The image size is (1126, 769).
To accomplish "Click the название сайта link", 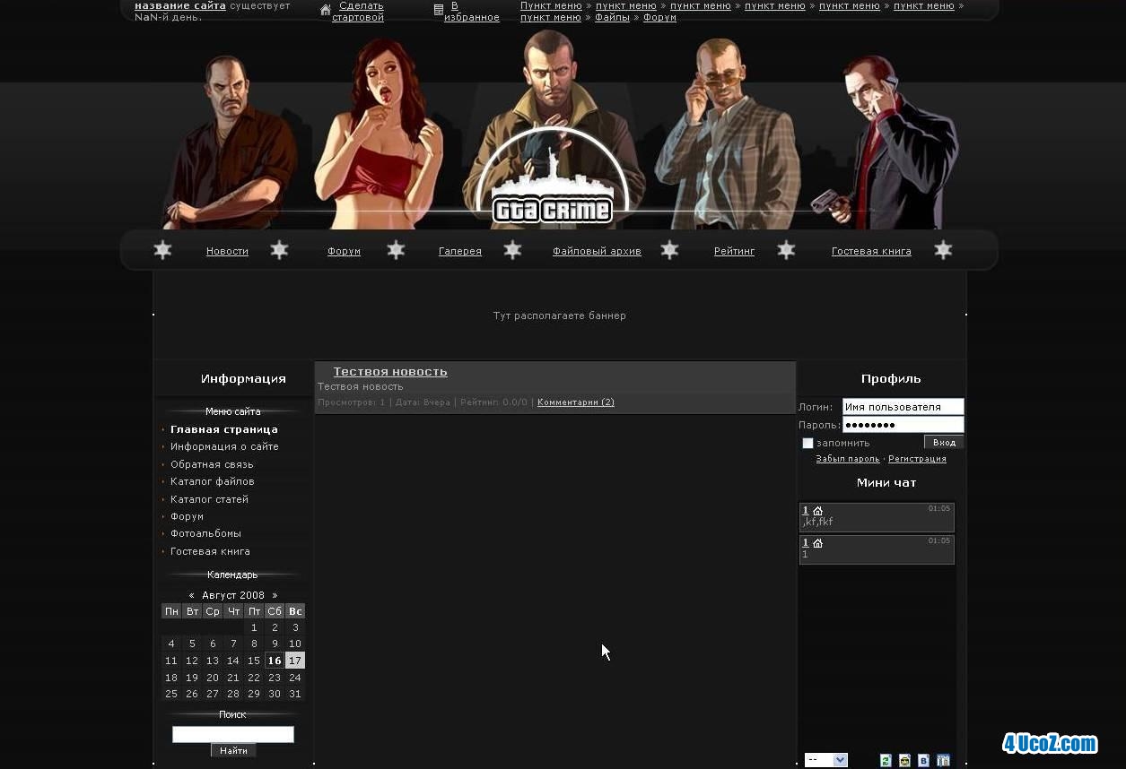I will [x=180, y=5].
